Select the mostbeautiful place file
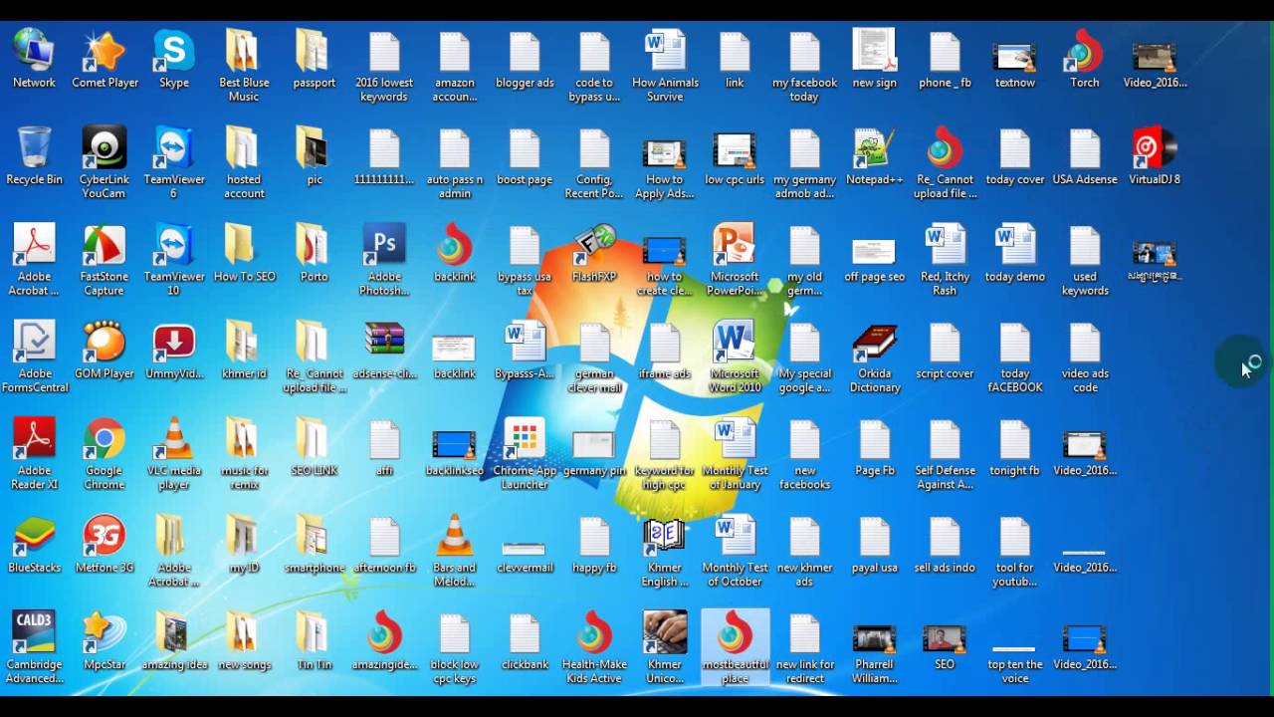Screen dimensions: 1274x717 click(735, 649)
